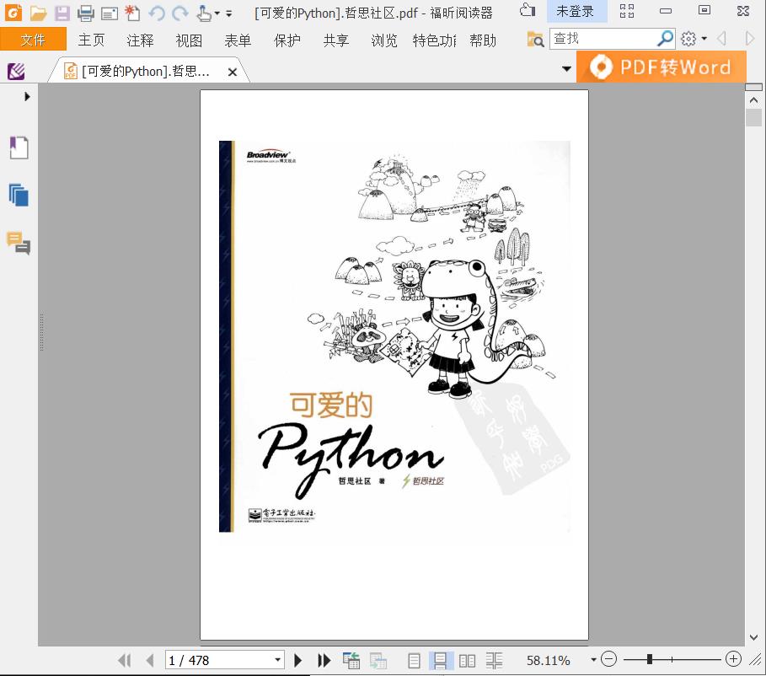766x676 pixels.
Task: Open the comments panel icon
Action: [19, 243]
